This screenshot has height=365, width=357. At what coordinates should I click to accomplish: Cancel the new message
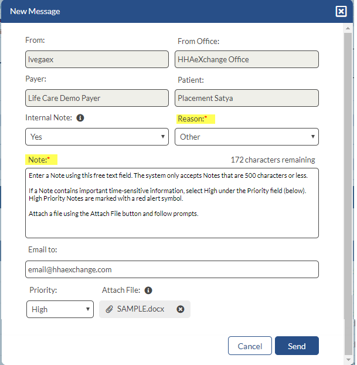250,346
